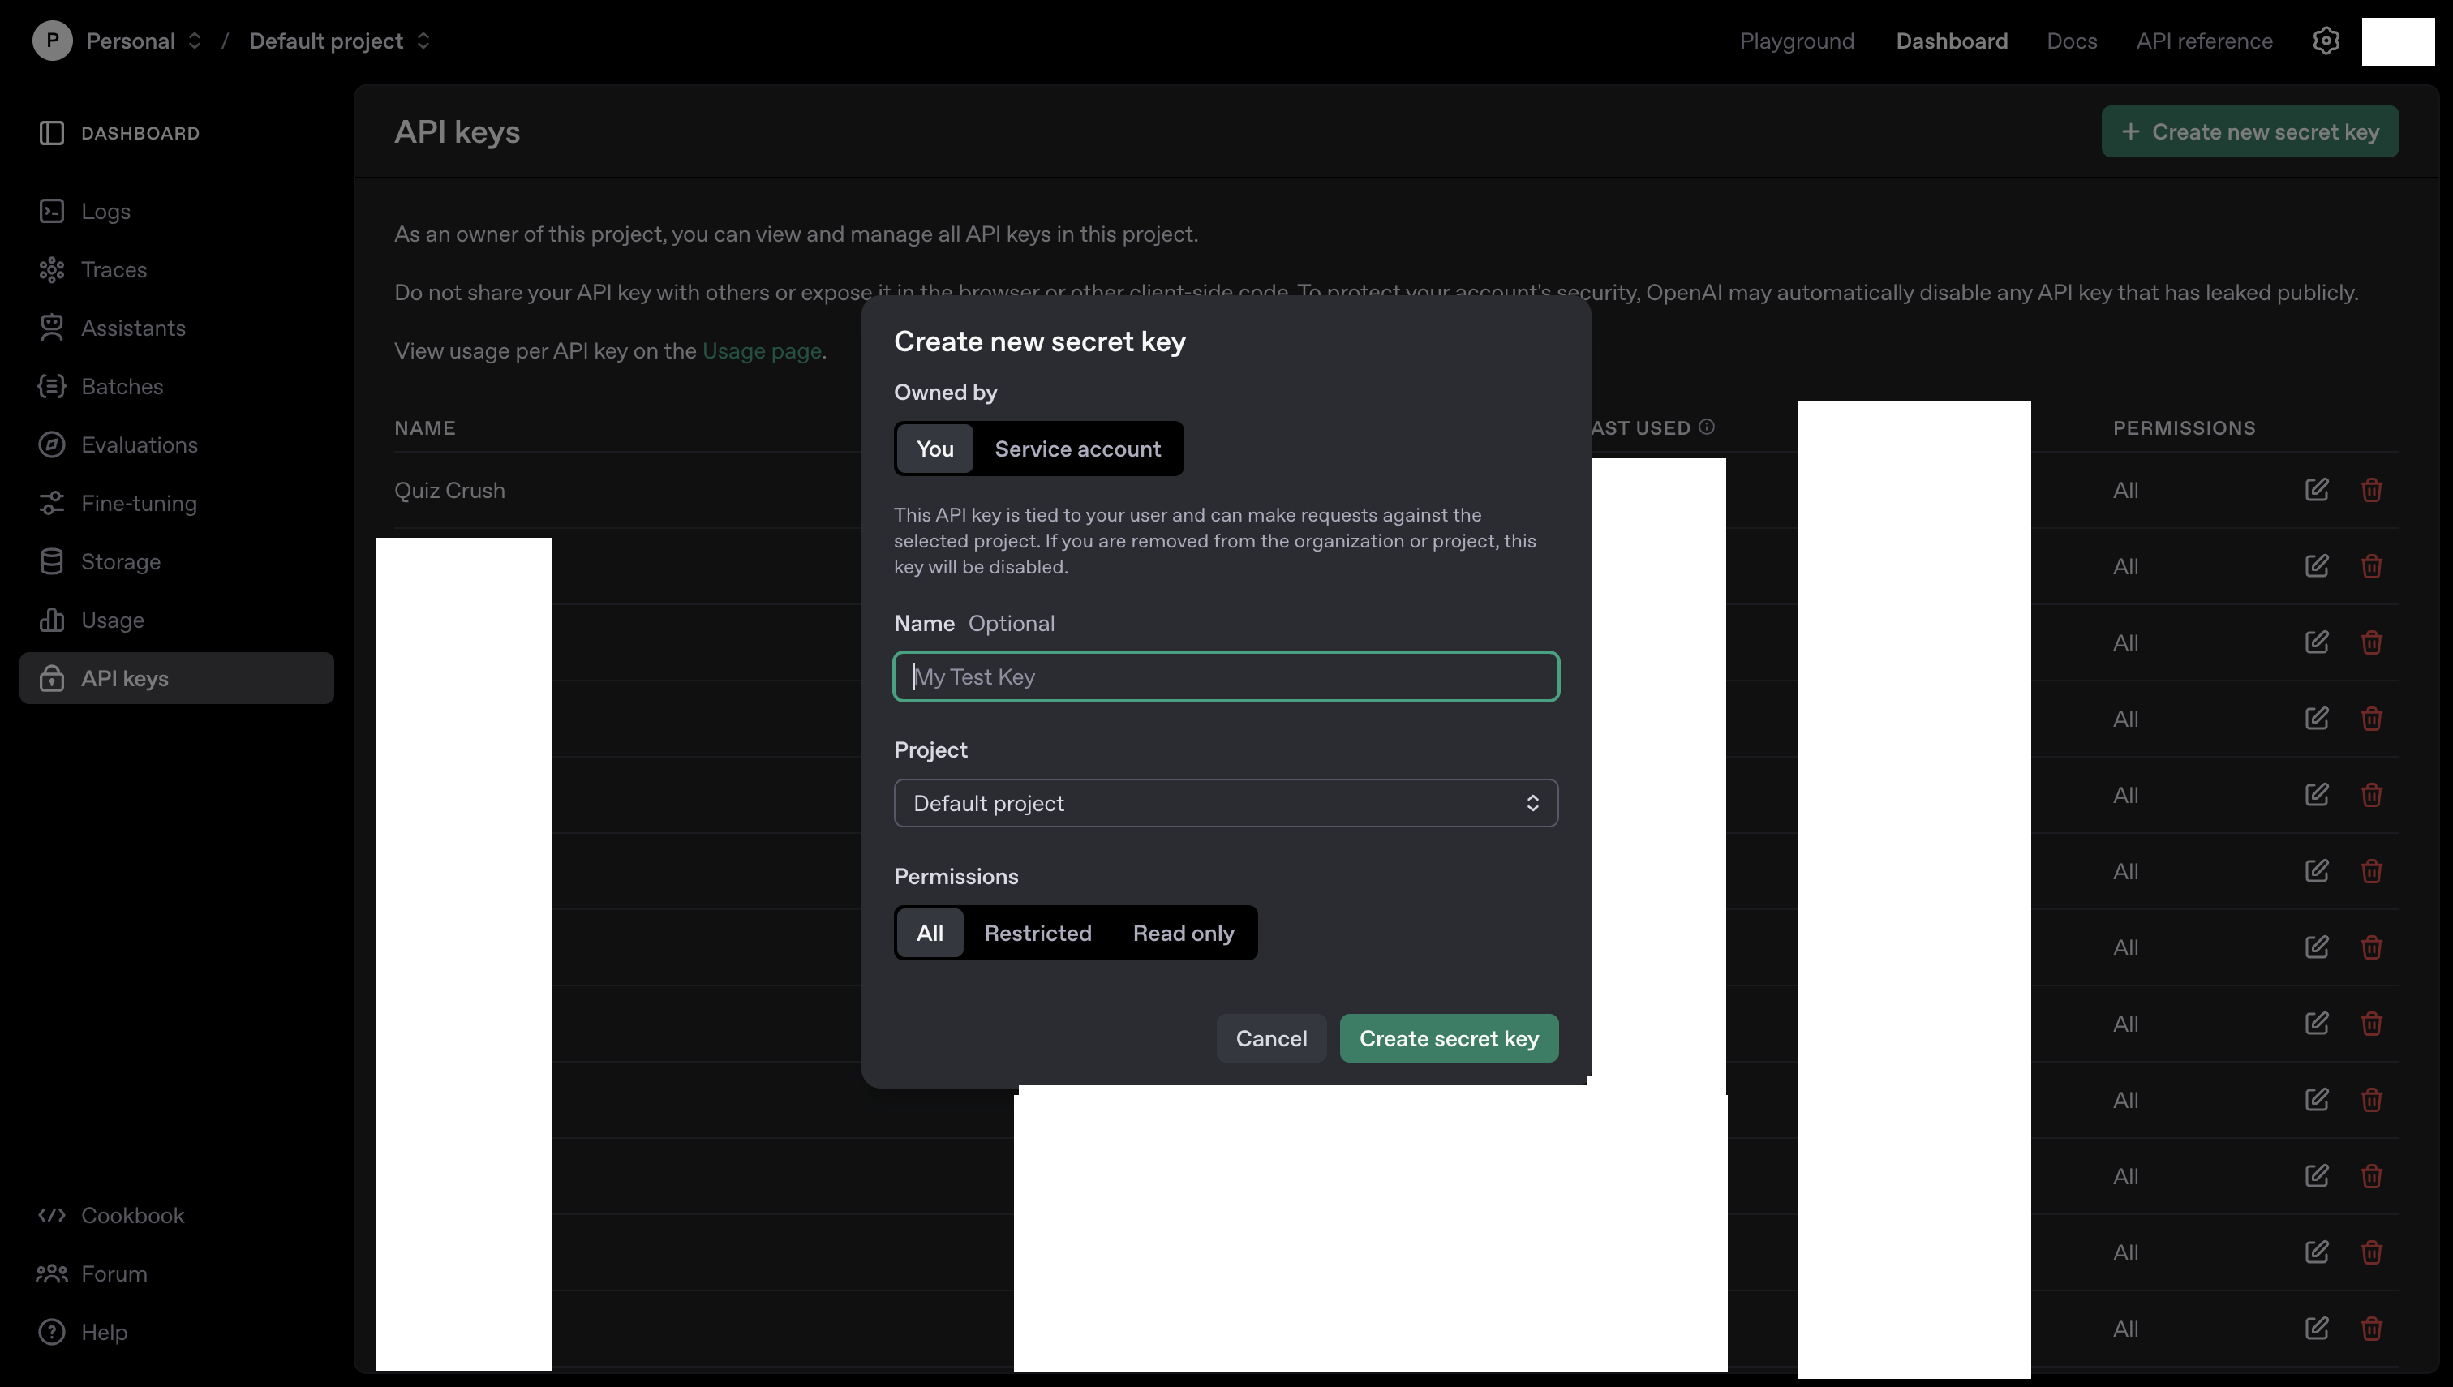This screenshot has width=2453, height=1387.
Task: Open the Docs page
Action: point(2071,40)
